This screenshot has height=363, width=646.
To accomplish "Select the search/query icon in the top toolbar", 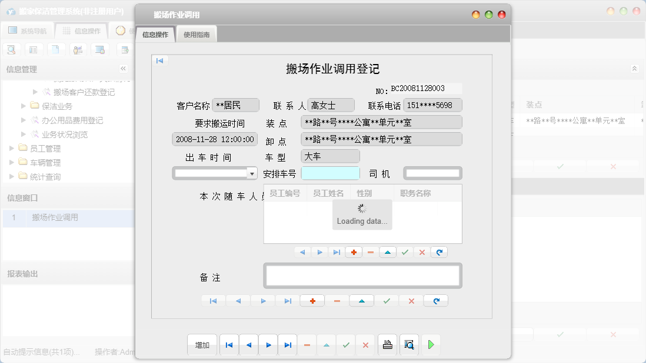I will [x=12, y=49].
